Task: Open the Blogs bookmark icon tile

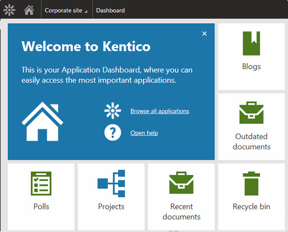Action: [251, 43]
